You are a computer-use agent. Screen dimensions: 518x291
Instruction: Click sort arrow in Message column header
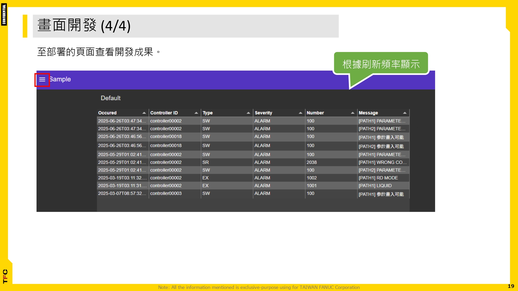coord(405,113)
